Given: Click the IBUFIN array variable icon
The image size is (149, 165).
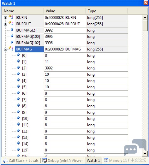Looking at the screenshot, I should (x=11, y=17).
